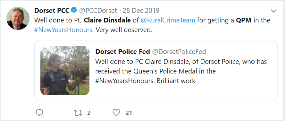Open Dorset PCC's profile picture

(18, 18)
